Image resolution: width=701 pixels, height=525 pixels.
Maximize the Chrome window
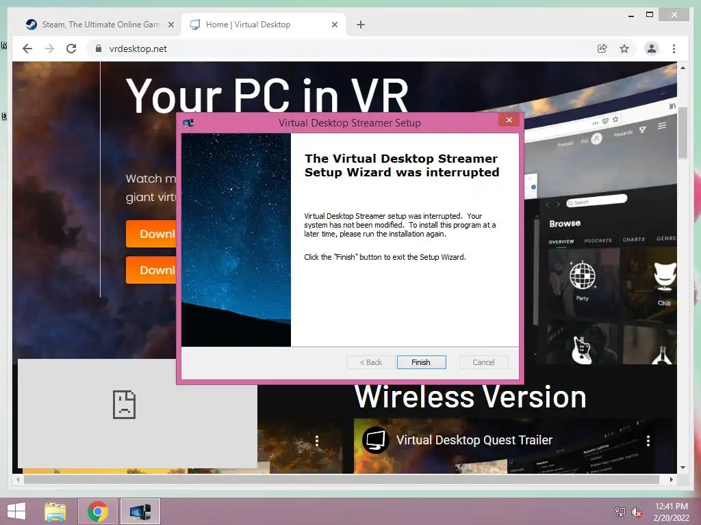650,15
